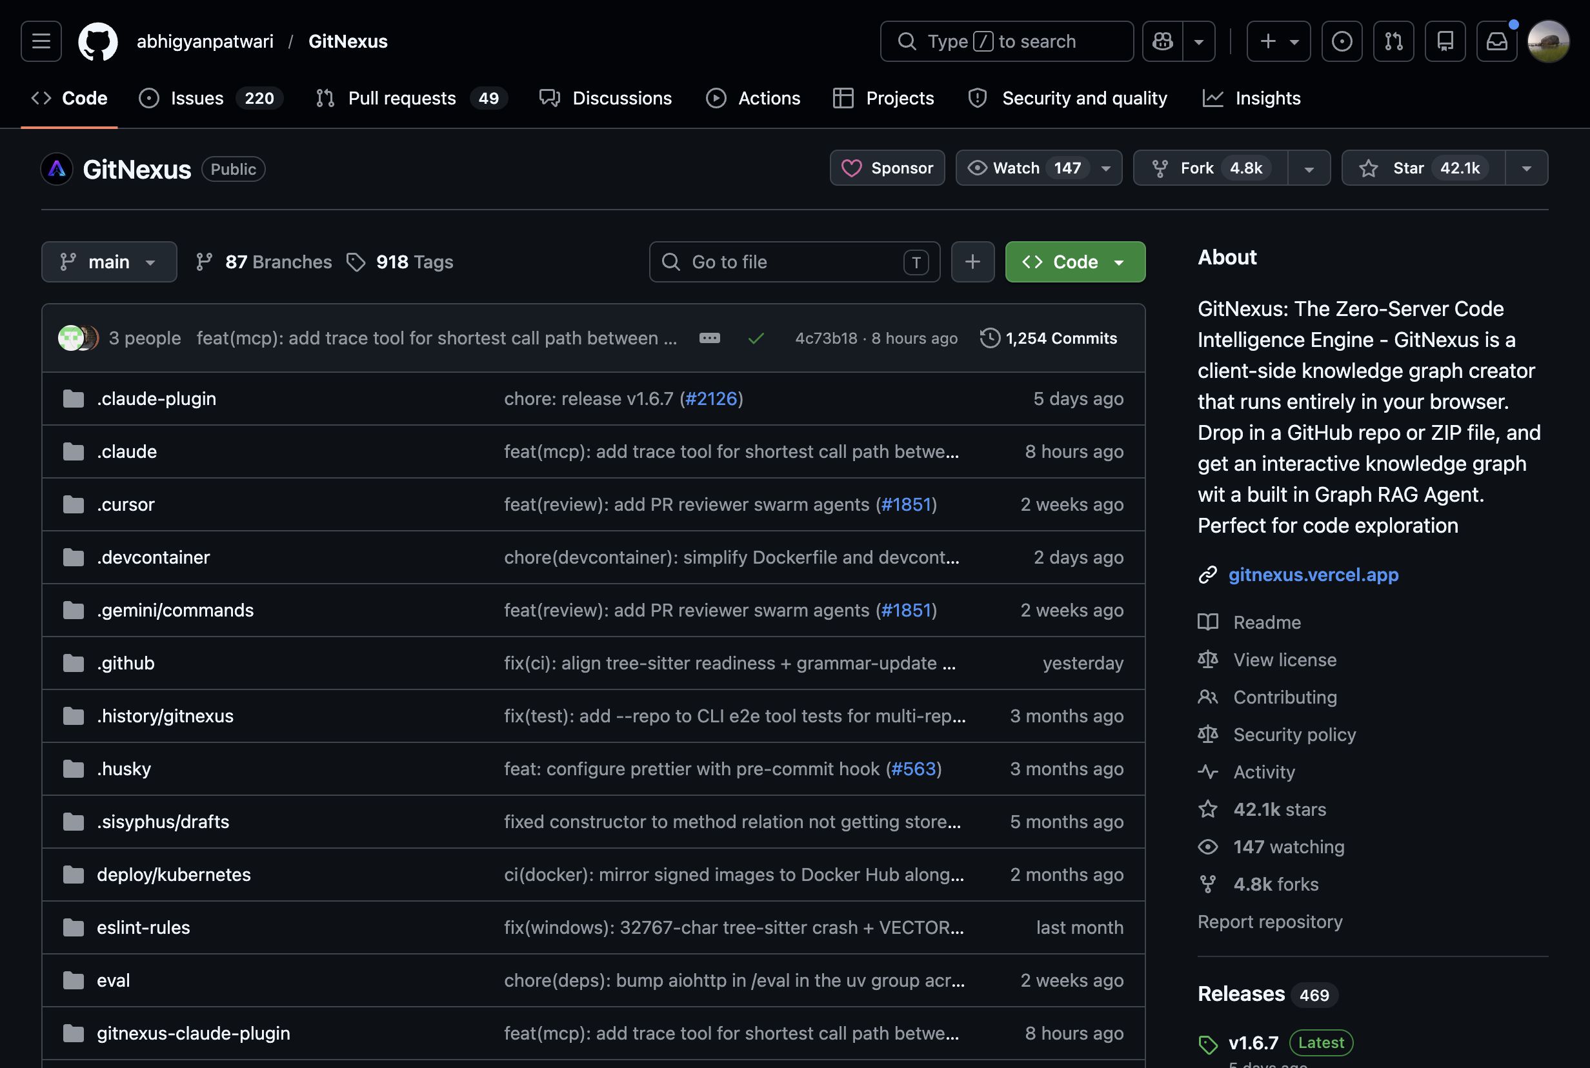The image size is (1590, 1068).
Task: Expand commit message ellipsis button
Action: [x=709, y=338]
